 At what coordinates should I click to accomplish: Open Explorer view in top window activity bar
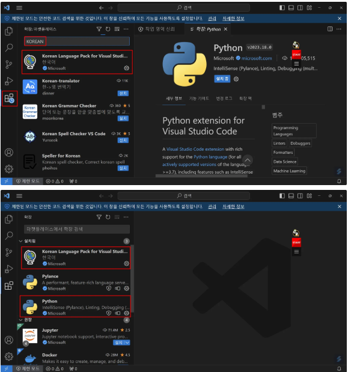(x=9, y=31)
